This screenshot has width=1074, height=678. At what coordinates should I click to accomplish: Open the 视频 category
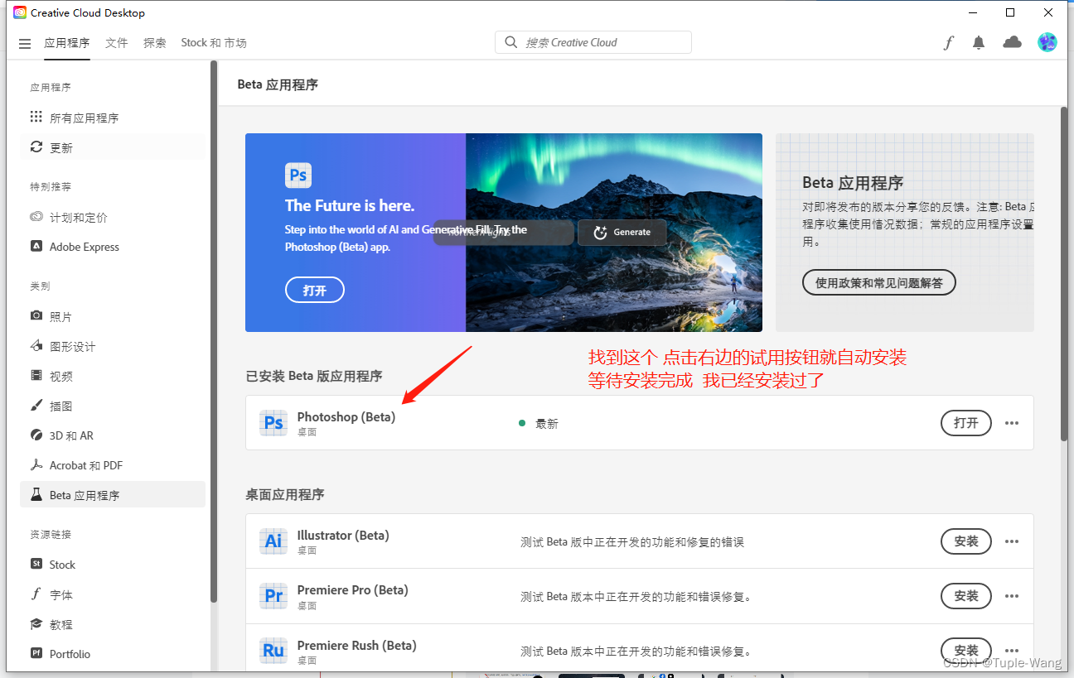click(60, 376)
